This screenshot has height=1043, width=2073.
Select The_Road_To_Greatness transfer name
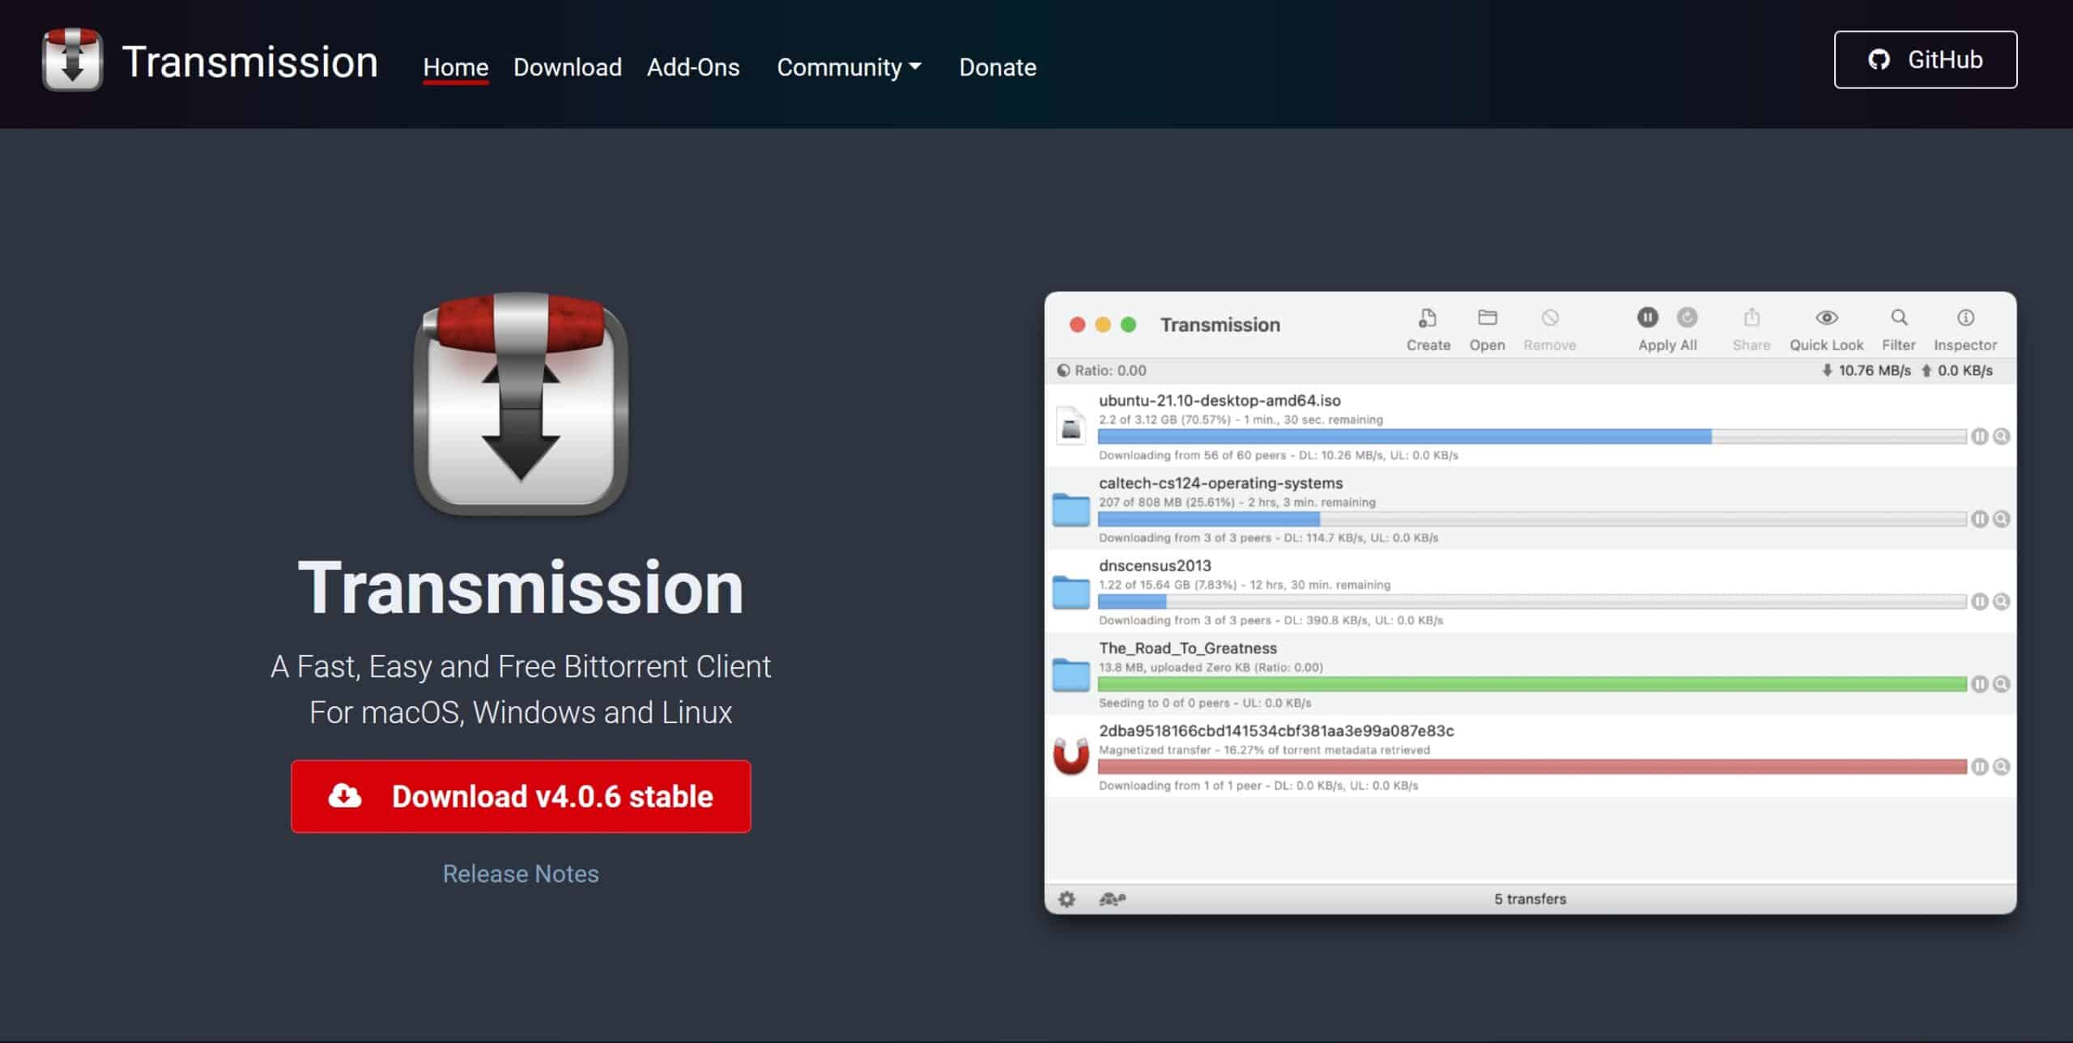1187,648
